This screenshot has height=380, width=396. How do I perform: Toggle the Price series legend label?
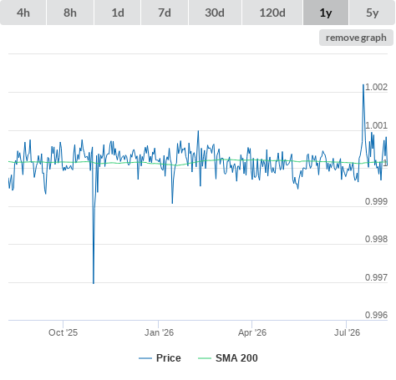tap(169, 358)
